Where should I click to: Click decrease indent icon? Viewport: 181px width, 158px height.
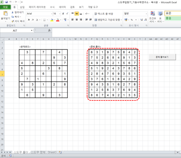pos(87,20)
